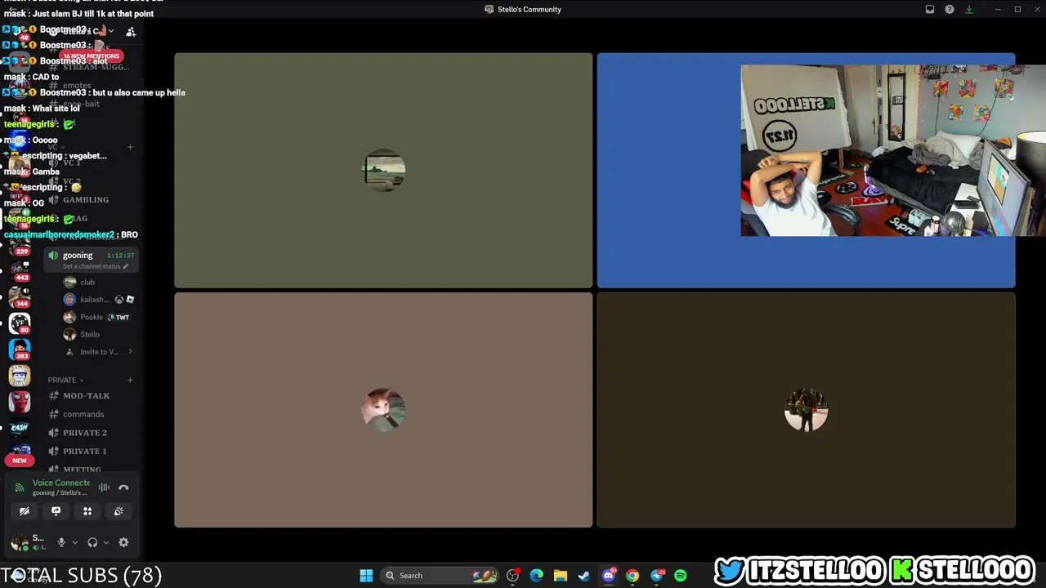Open the Spider-Man avatar server
The height and width of the screenshot is (588, 1046).
[20, 402]
